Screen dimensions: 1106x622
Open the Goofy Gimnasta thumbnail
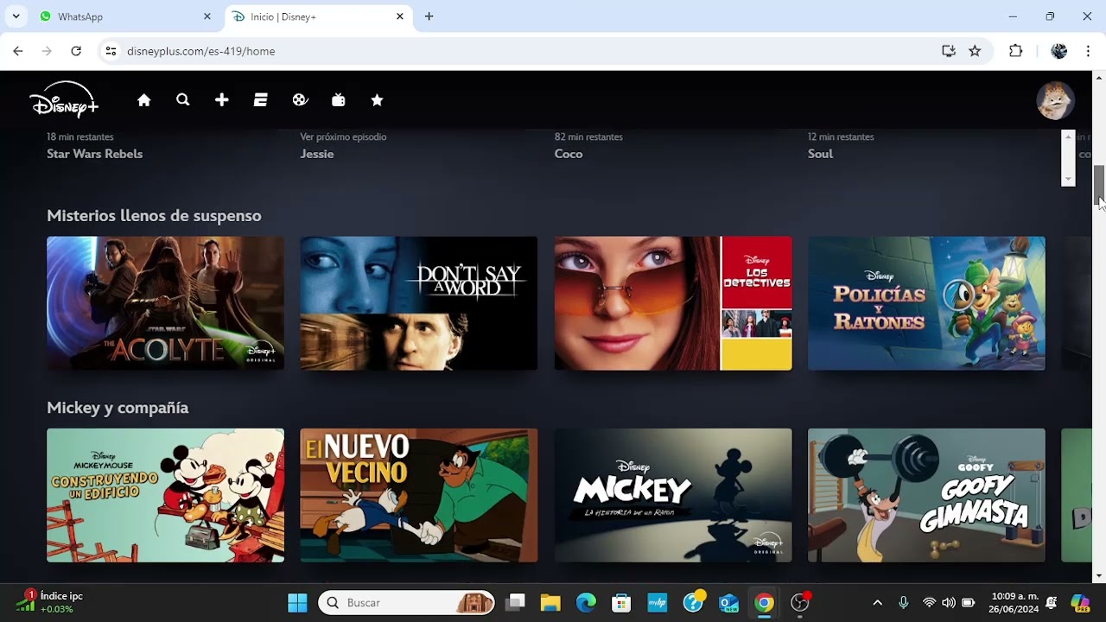tap(926, 495)
